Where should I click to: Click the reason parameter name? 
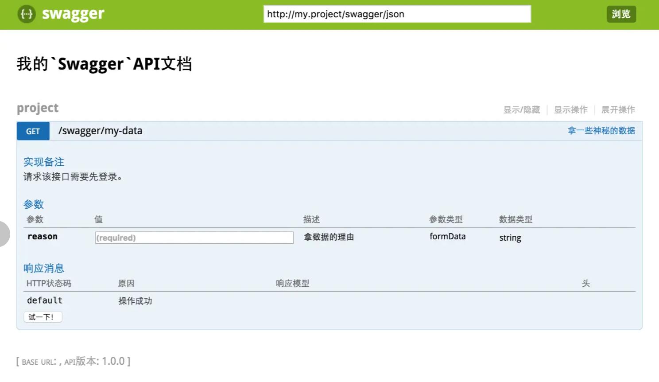pos(43,237)
